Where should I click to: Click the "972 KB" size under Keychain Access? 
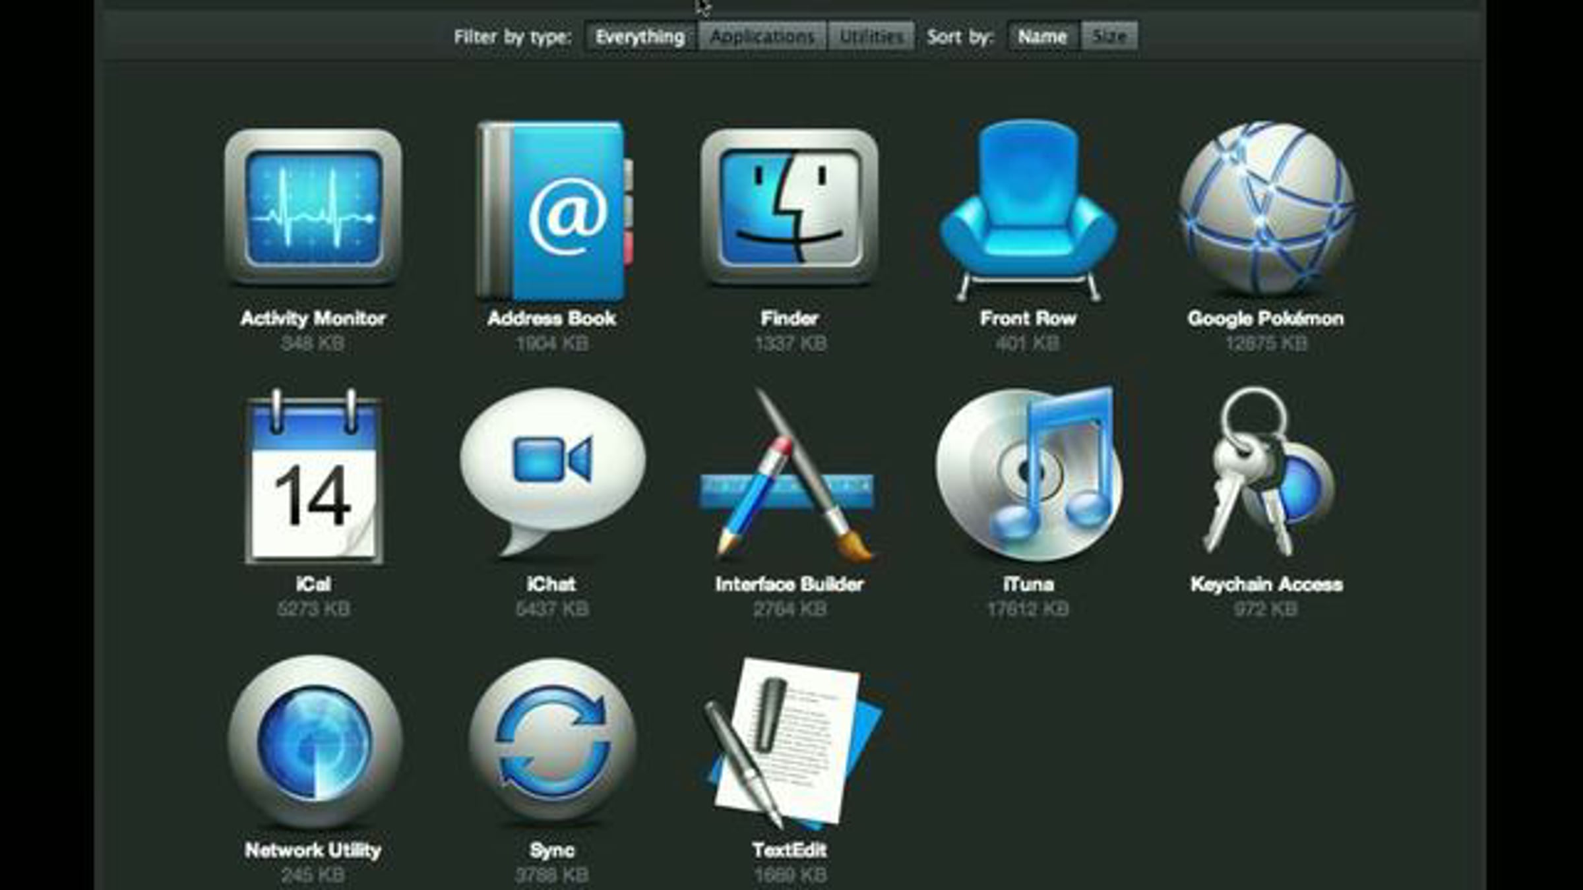click(1266, 609)
